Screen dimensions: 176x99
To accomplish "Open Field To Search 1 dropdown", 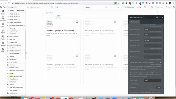I will tap(153, 29).
